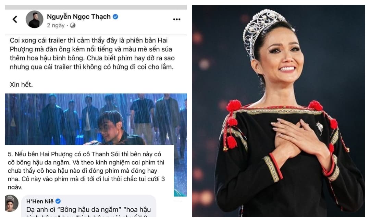Click the H'Hen Niê commenter name
Viewport: 370px width, 222px height.
click(40, 201)
